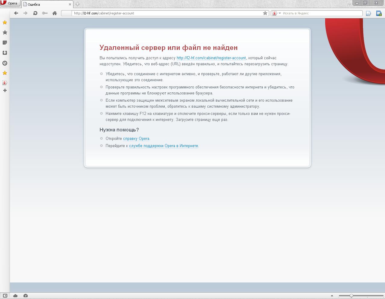
Task: Click the Yandex search engine icon
Action: pos(275,13)
